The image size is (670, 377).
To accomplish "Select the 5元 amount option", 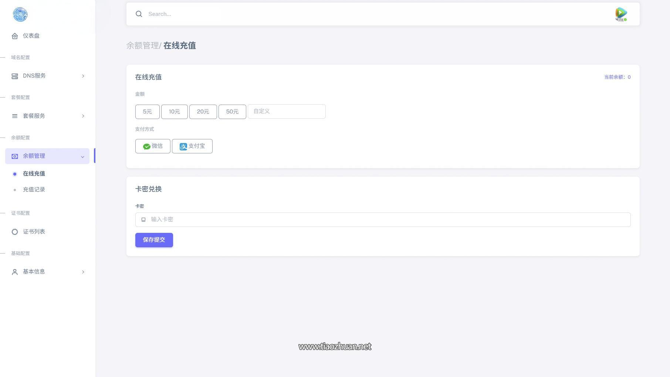I will tap(148, 112).
